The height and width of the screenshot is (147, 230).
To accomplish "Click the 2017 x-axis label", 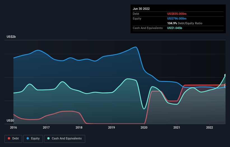I will click(x=46, y=127).
